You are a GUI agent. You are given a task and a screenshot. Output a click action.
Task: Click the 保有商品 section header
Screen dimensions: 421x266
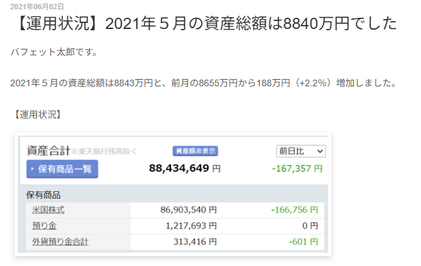pyautogui.click(x=44, y=195)
